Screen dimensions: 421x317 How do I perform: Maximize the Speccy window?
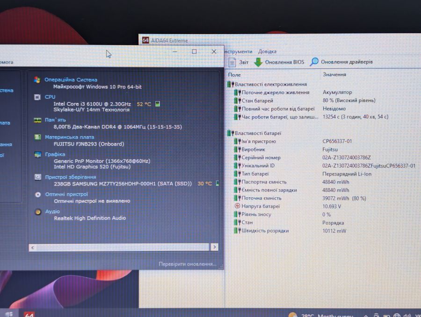(194, 52)
